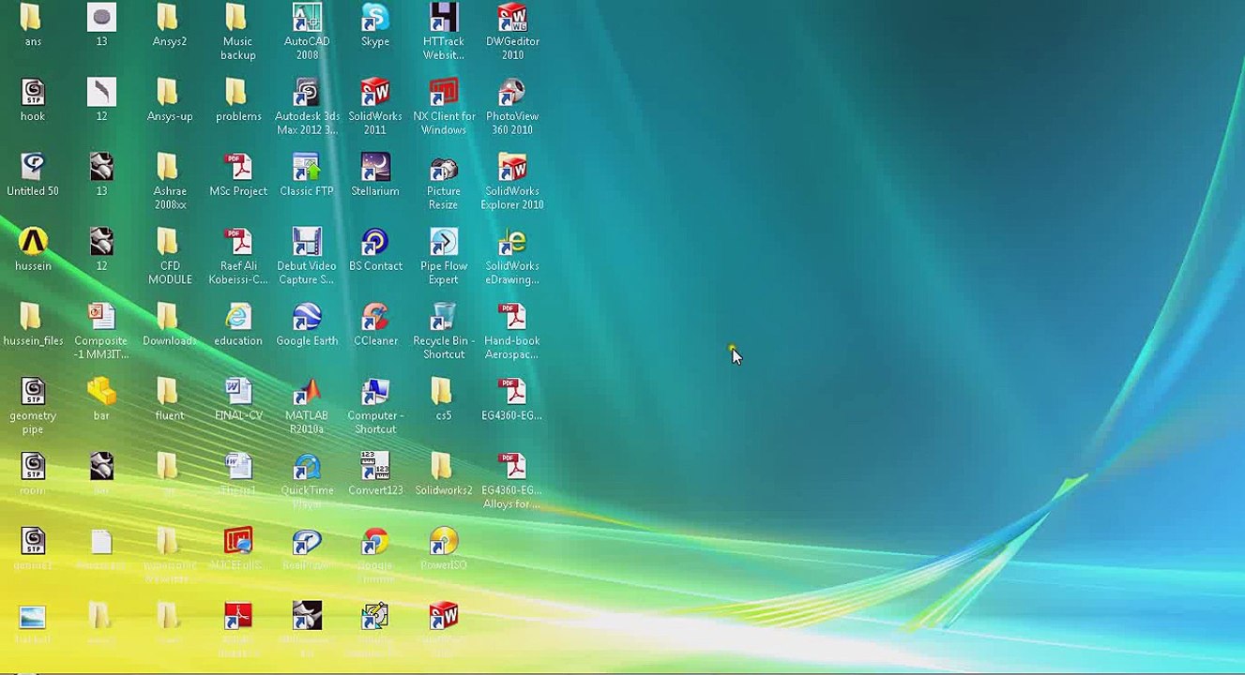Viewport: 1245px width, 675px height.
Task: Launch Google Chrome from desktop
Action: click(375, 542)
